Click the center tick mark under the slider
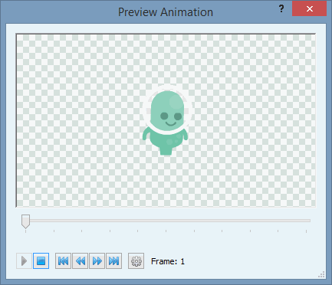The height and width of the screenshot is (285, 332). coord(166,231)
